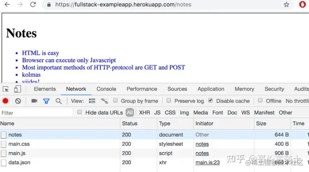The image size is (309, 172).
Task: Switch to the Sources tab
Action: click(177, 89)
